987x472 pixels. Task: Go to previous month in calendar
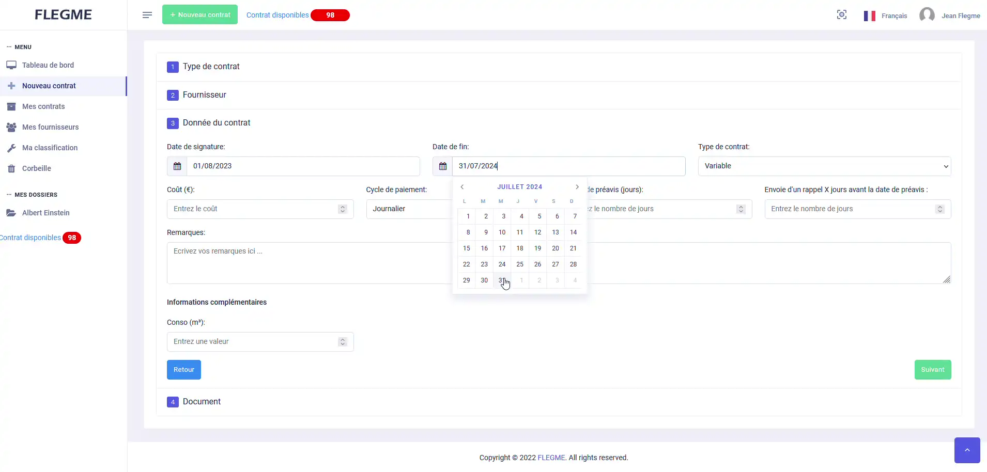tap(462, 187)
